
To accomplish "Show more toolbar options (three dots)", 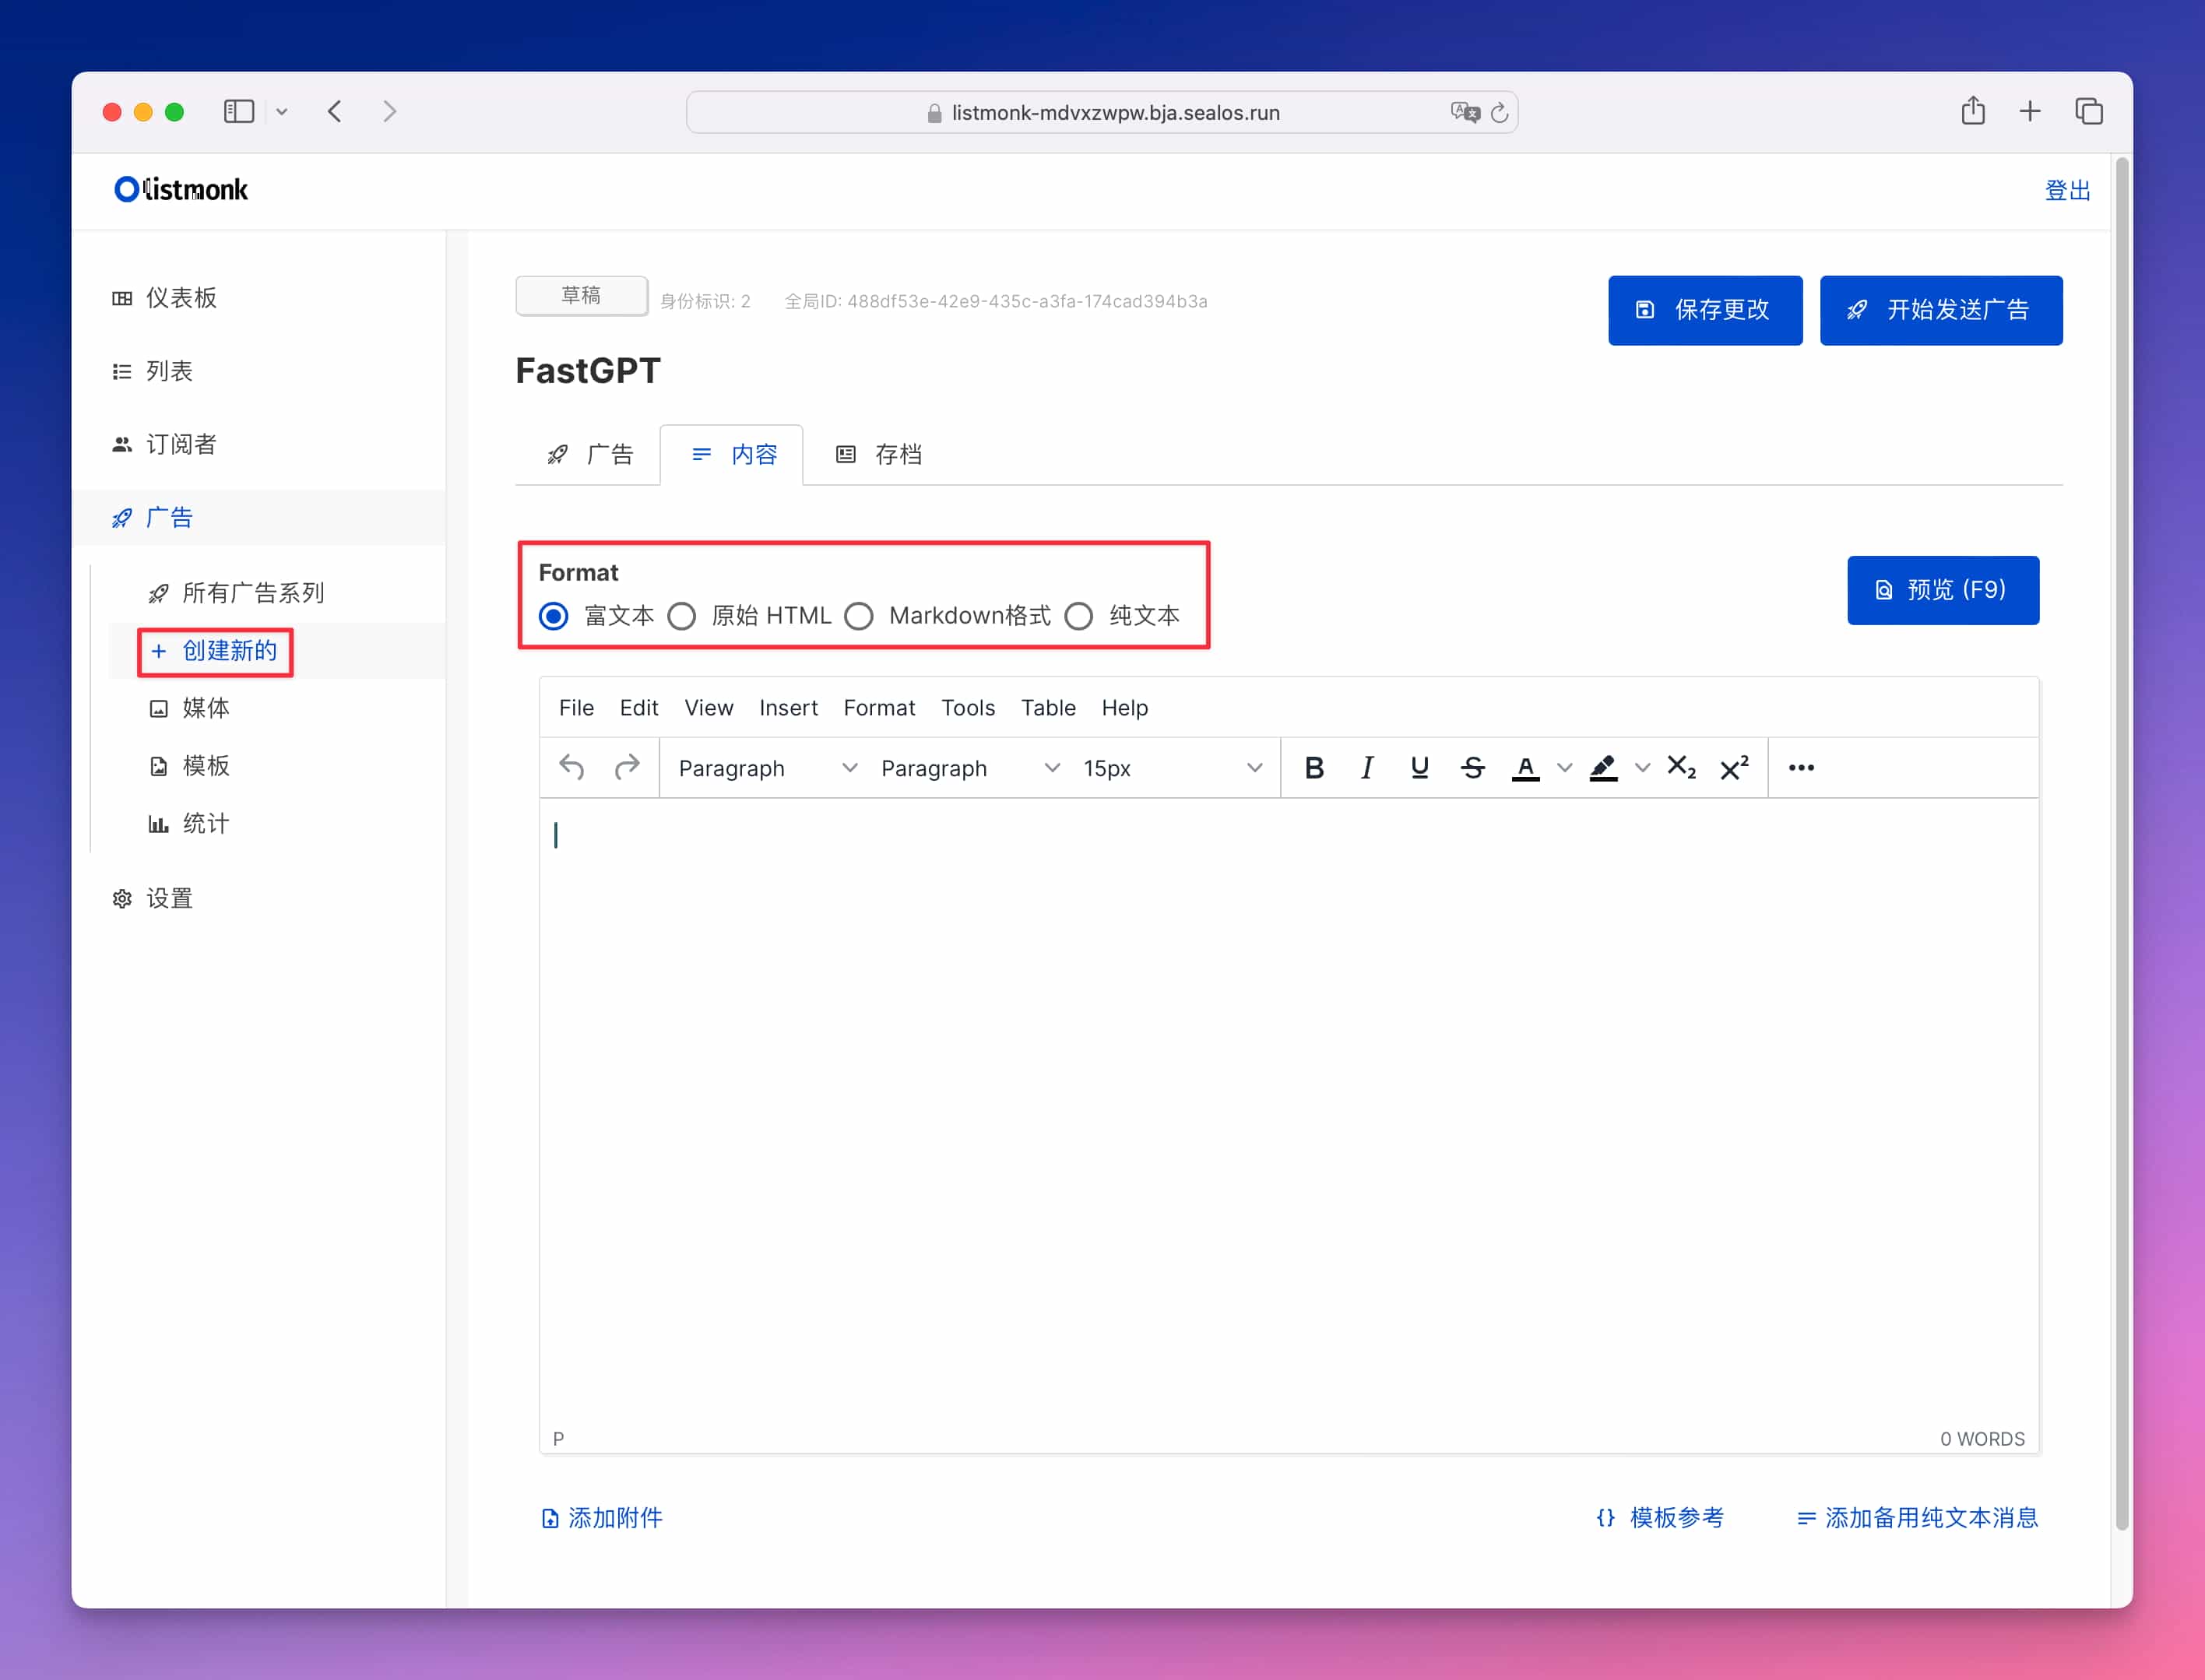I will [1801, 768].
